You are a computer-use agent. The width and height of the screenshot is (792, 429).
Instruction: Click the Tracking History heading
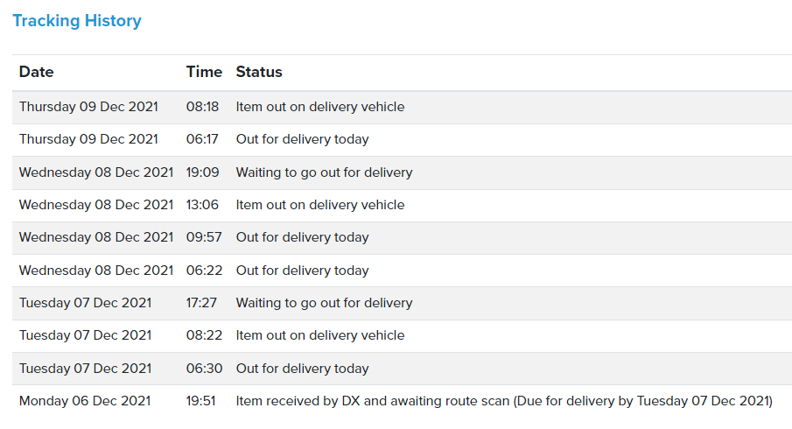[x=77, y=21]
